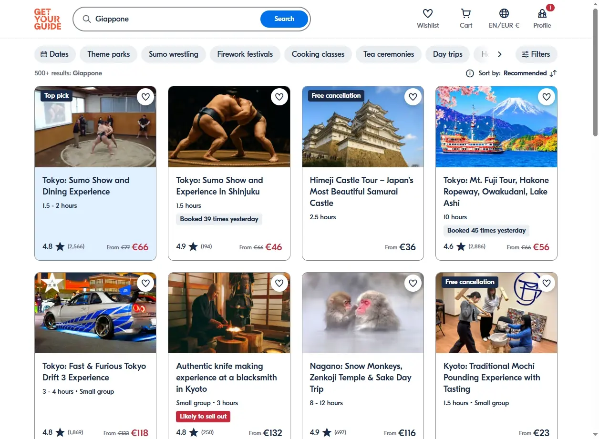Click the silver and blue drift car photo
The height and width of the screenshot is (439, 599).
coord(95,313)
